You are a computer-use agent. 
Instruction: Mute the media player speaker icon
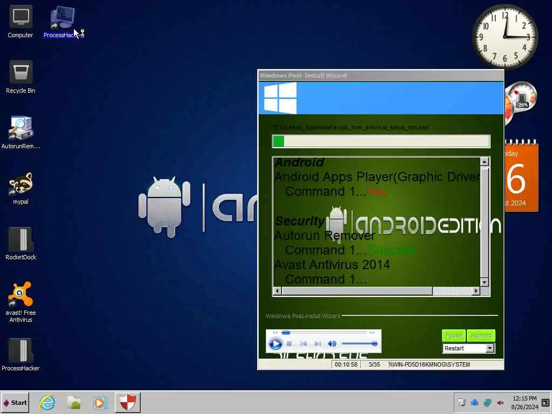332,343
